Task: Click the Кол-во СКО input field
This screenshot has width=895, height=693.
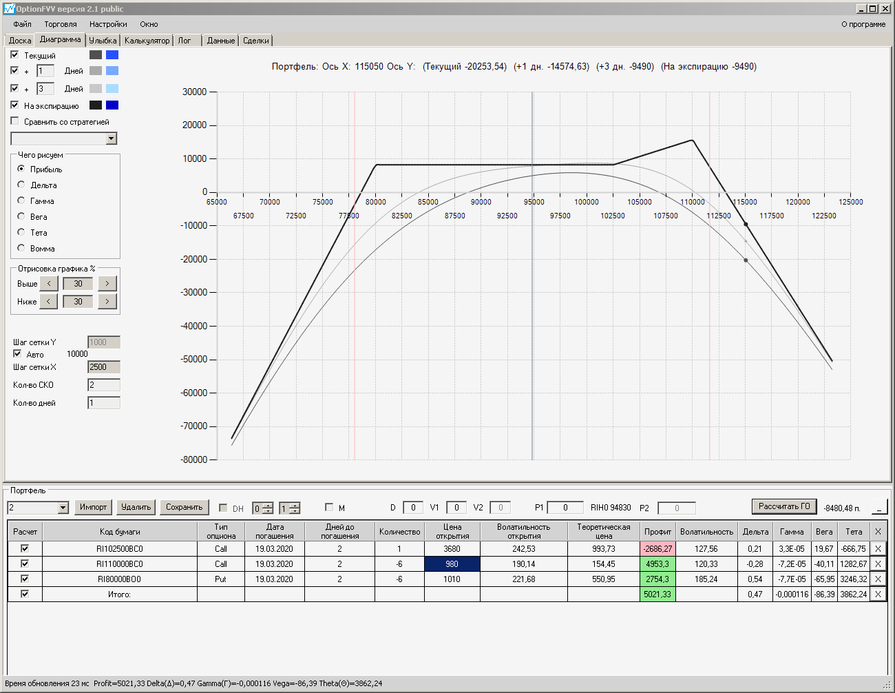Action: (104, 385)
